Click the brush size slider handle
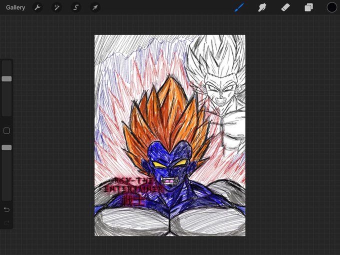 pos(6,78)
